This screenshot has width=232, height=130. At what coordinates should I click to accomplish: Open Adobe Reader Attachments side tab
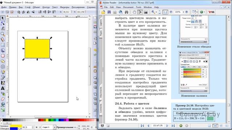tap(101, 92)
